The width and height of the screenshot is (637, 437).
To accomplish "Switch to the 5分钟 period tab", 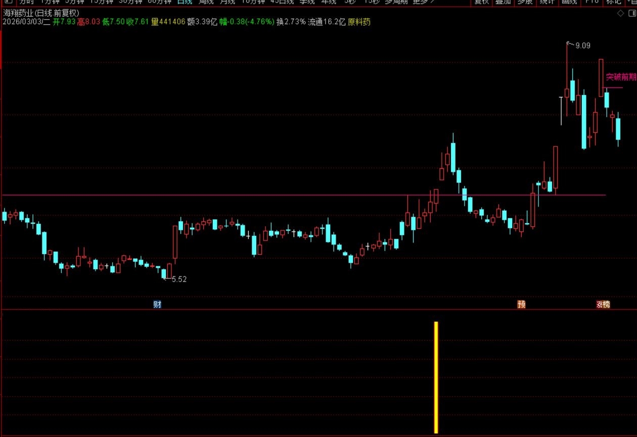I will [74, 2].
